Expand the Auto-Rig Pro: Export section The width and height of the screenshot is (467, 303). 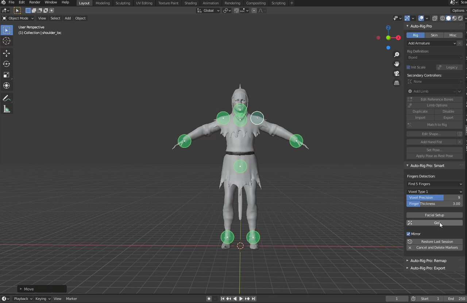click(428, 268)
